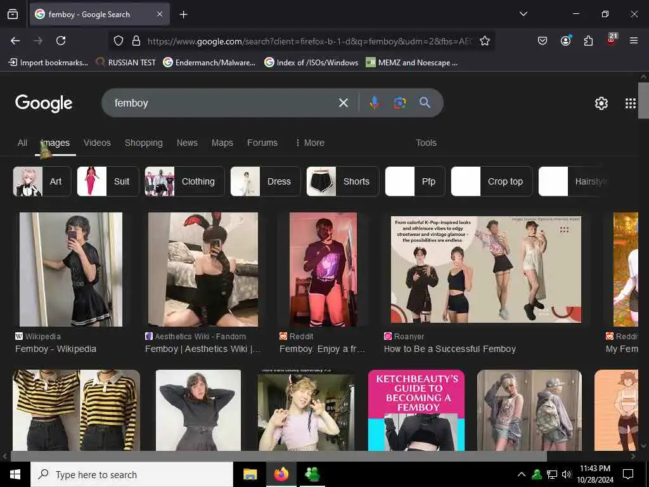Open a new tab with plus button
This screenshot has height=487, width=649.
click(183, 15)
